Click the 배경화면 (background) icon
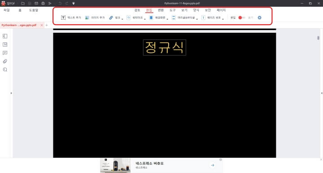The height and width of the screenshot is (173, 323). click(151, 17)
